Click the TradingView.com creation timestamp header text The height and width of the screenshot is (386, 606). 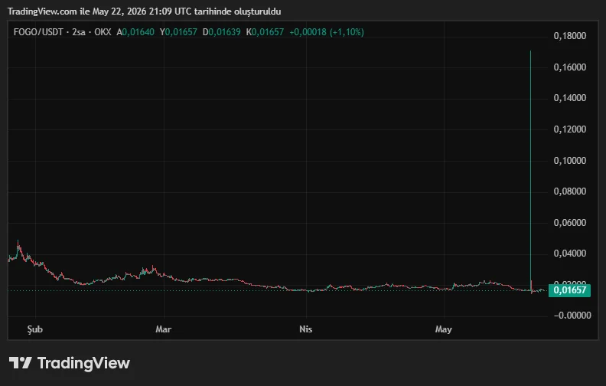[x=144, y=11]
